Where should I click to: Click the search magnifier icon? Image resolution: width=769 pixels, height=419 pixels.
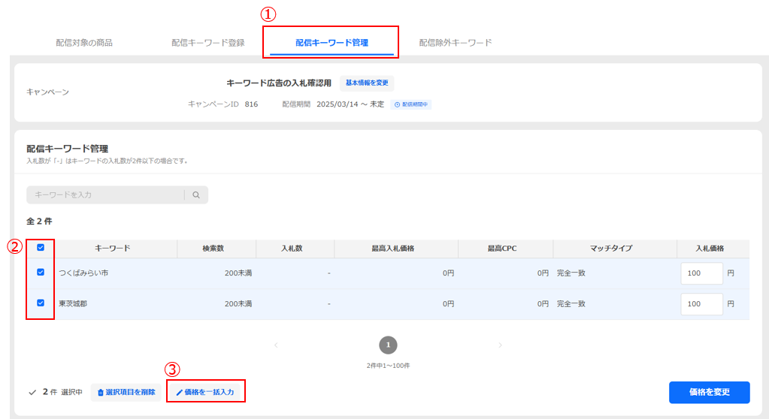[x=196, y=195]
